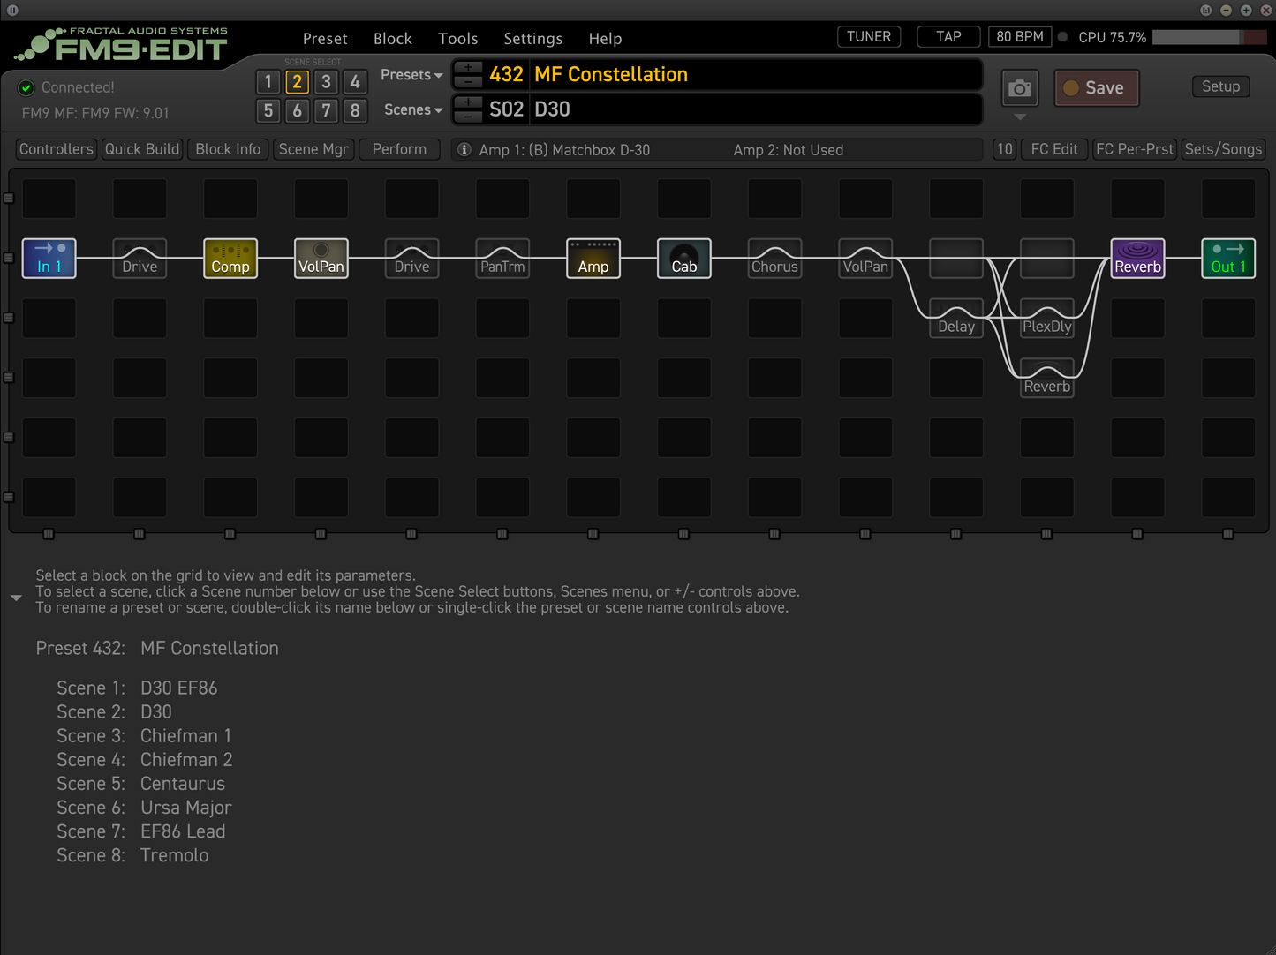Viewport: 1276px width, 955px height.
Task: Click the PlexDly block
Action: (x=1046, y=320)
